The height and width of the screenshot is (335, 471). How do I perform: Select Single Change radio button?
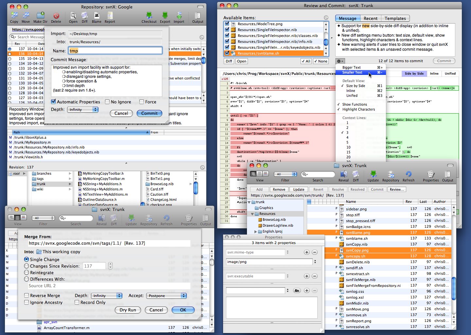(26, 259)
